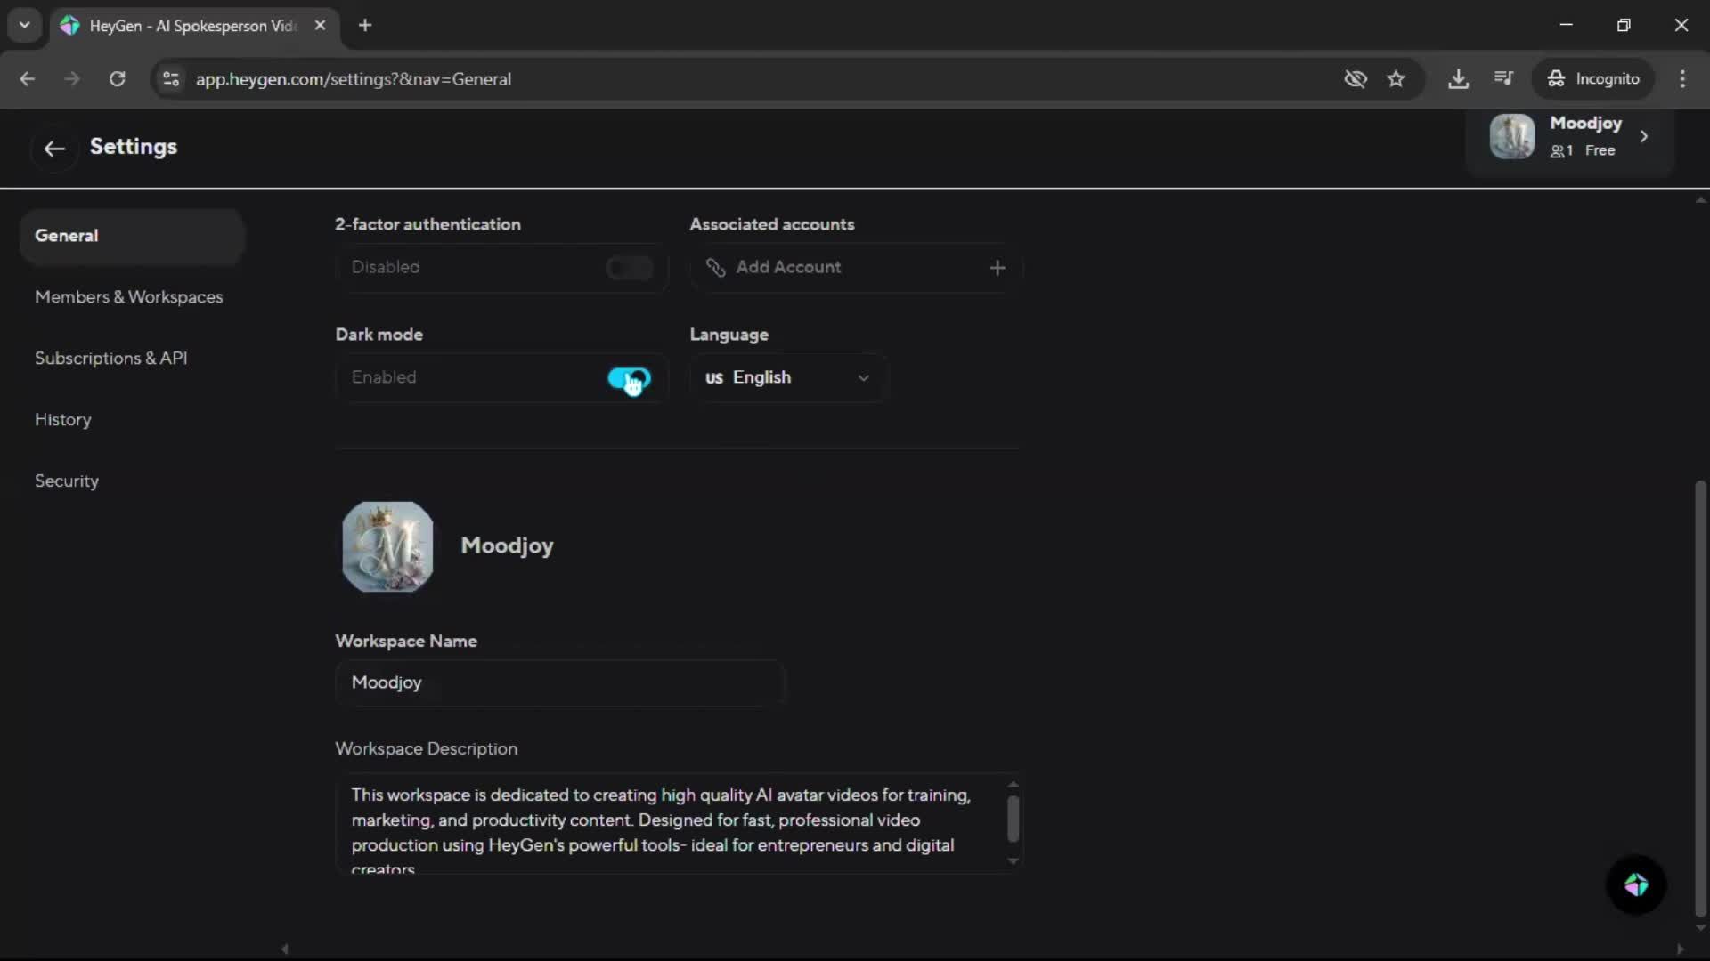Click the view site information icon
Screen dimensions: 1710x961
pos(171,79)
